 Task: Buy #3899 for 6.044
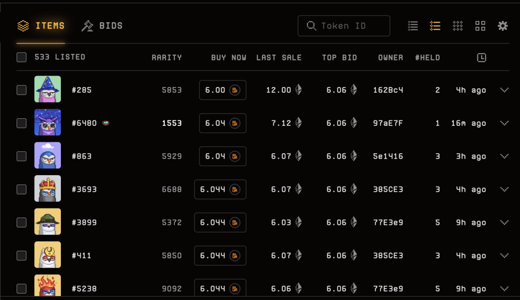pyautogui.click(x=220, y=222)
